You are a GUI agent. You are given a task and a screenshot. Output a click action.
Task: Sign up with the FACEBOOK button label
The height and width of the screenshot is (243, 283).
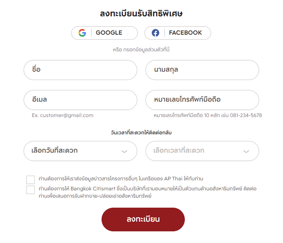tap(185, 33)
